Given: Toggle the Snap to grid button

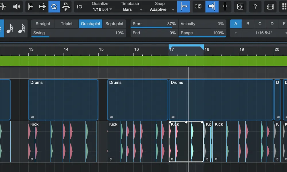Looking at the screenshot, I should [x=184, y=7].
